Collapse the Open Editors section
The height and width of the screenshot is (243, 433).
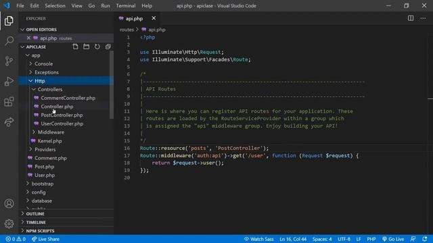coord(66,30)
